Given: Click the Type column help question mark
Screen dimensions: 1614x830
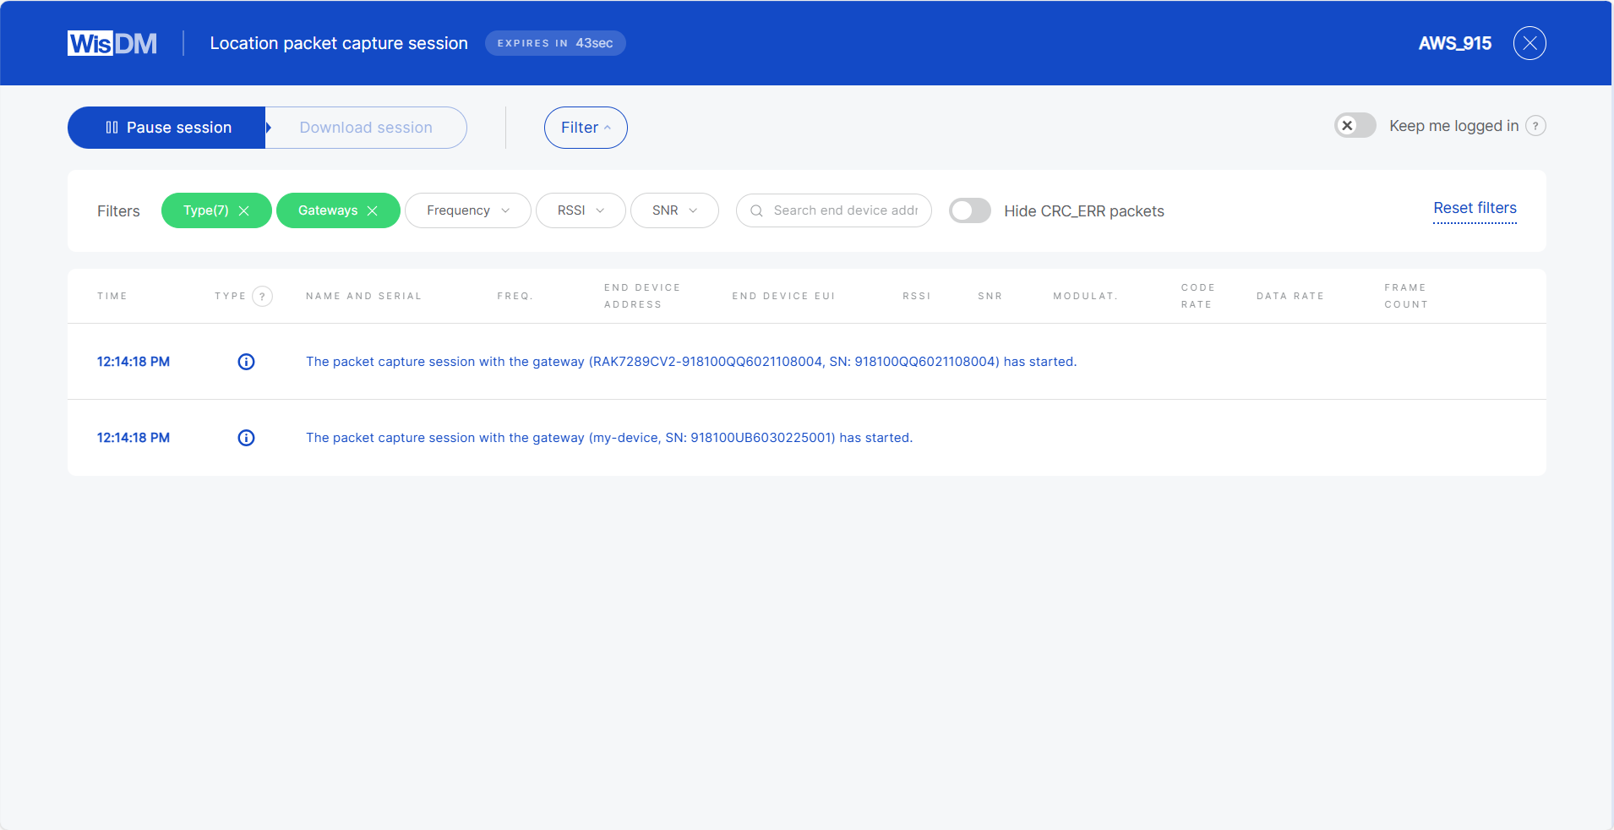Looking at the screenshot, I should click(x=262, y=297).
